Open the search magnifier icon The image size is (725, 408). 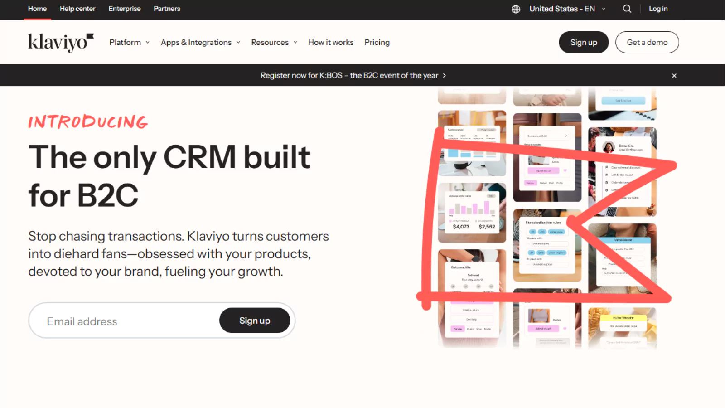point(627,9)
